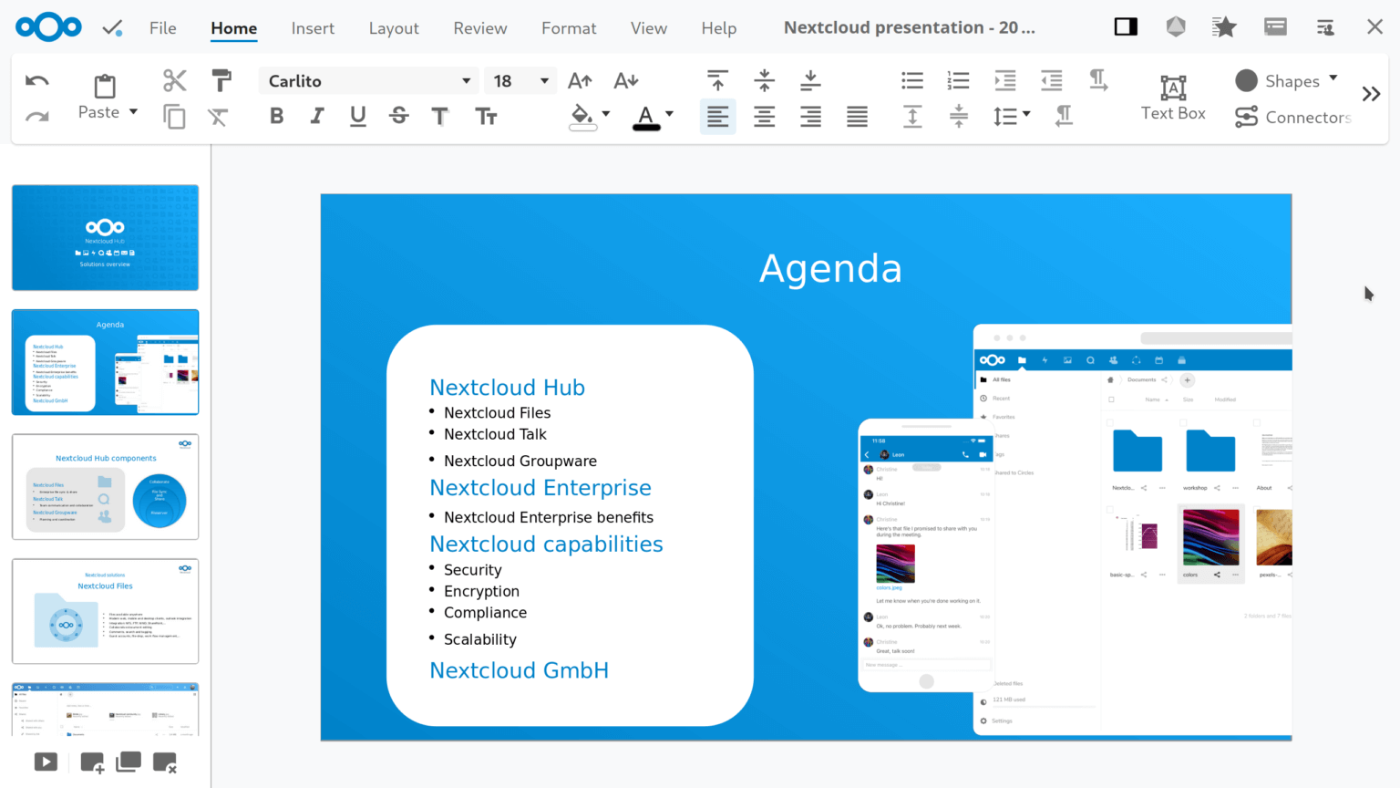Select the Nextcloud Hub components slide thumbnail

point(105,486)
